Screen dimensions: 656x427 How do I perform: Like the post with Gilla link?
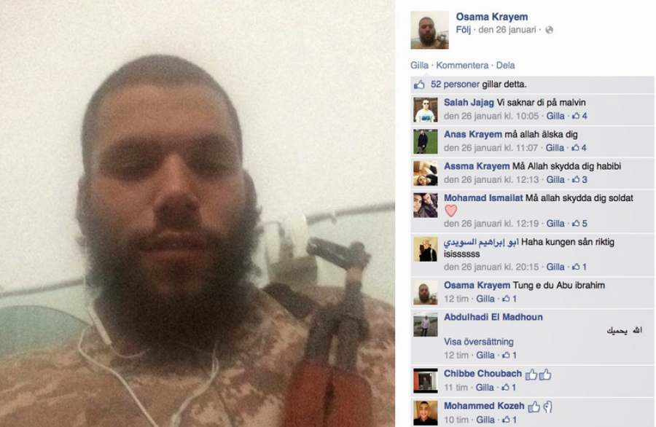[x=419, y=66]
